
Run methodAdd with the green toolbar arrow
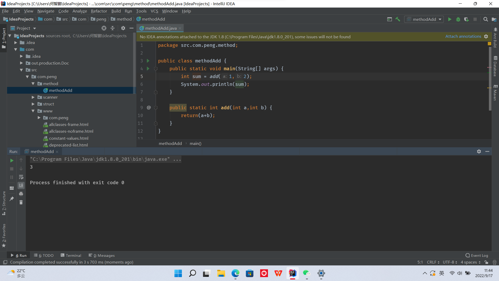pos(450,19)
